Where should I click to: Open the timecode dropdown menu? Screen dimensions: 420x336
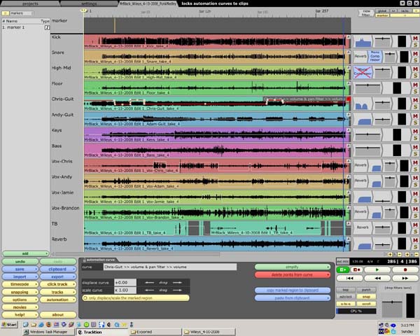[20, 284]
